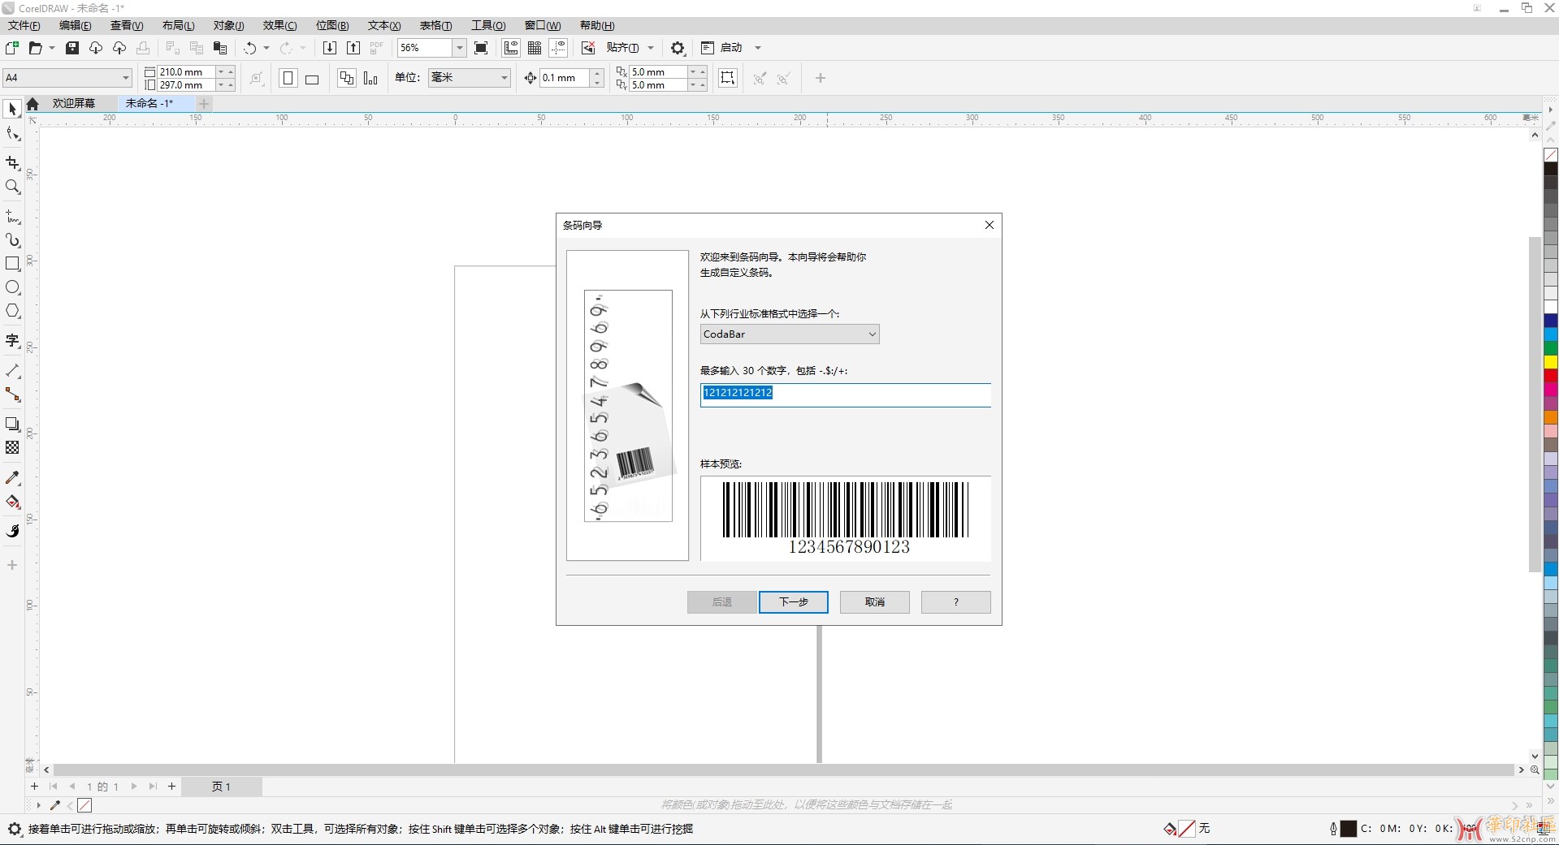
Task: Click the Export icon
Action: (353, 48)
